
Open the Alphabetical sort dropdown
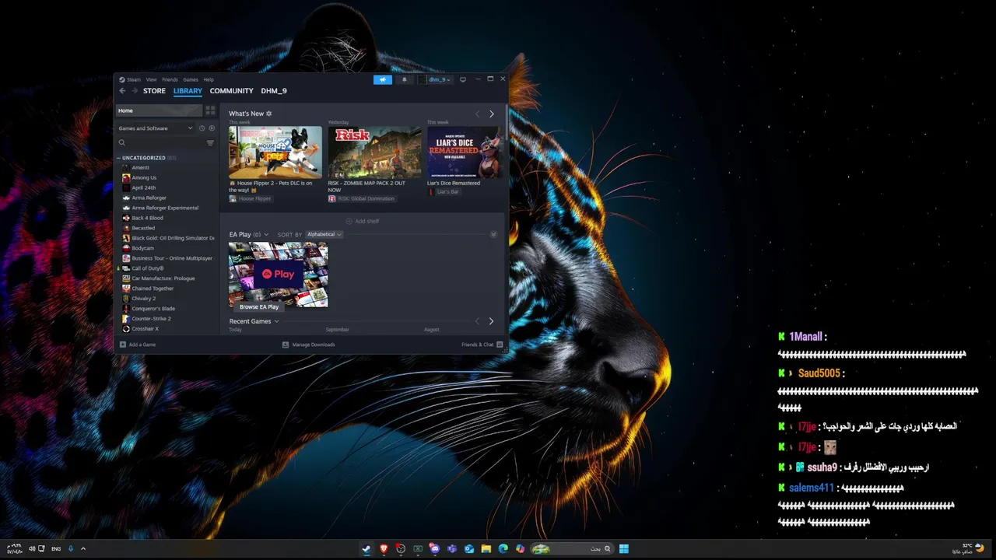coord(324,234)
